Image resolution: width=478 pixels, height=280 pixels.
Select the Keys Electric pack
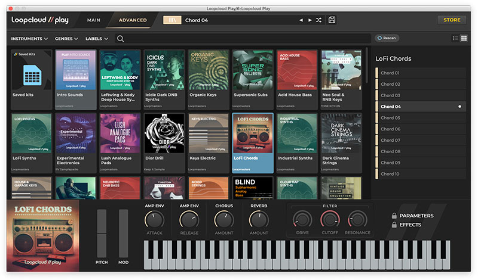pos(209,143)
